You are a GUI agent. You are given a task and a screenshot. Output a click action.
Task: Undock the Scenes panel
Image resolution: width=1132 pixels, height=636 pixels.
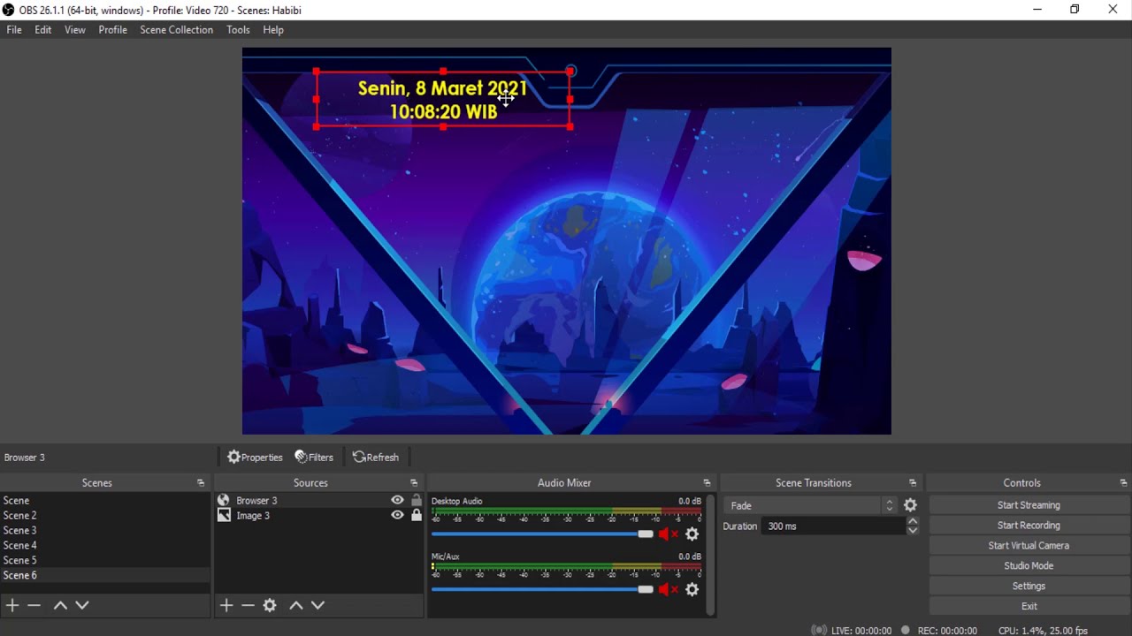click(201, 483)
